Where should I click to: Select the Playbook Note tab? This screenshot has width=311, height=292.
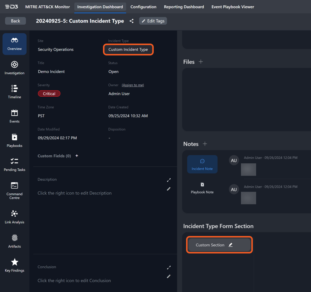[202, 188]
